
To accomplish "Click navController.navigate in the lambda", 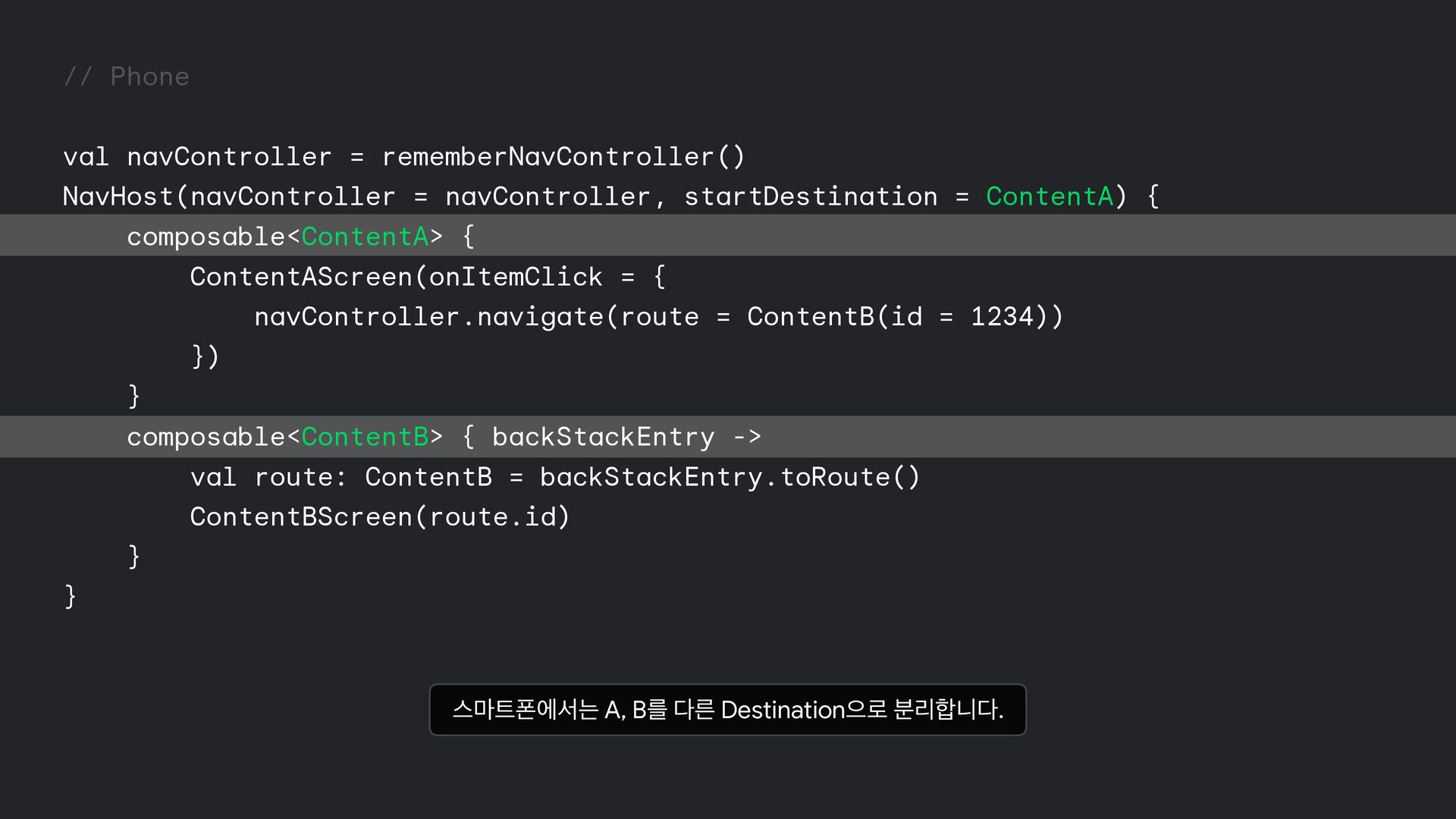I will [428, 317].
